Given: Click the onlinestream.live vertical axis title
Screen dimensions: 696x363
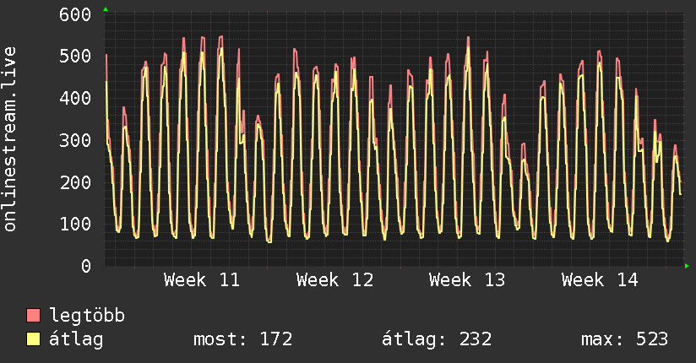Looking at the screenshot, I should coord(10,139).
